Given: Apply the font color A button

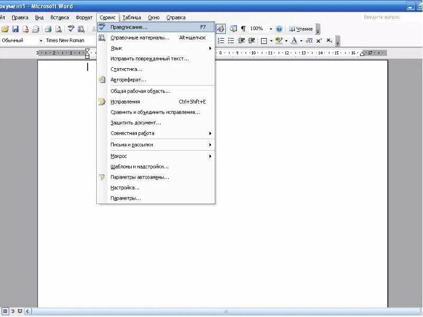Looking at the screenshot, I should coord(295,41).
